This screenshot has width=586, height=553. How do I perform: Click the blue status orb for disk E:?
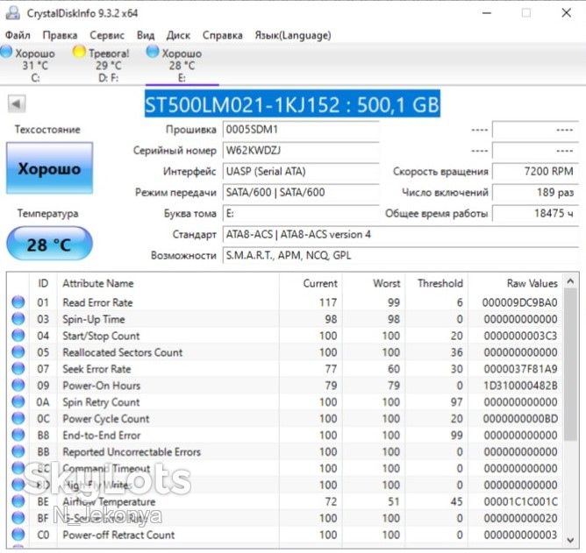point(153,52)
